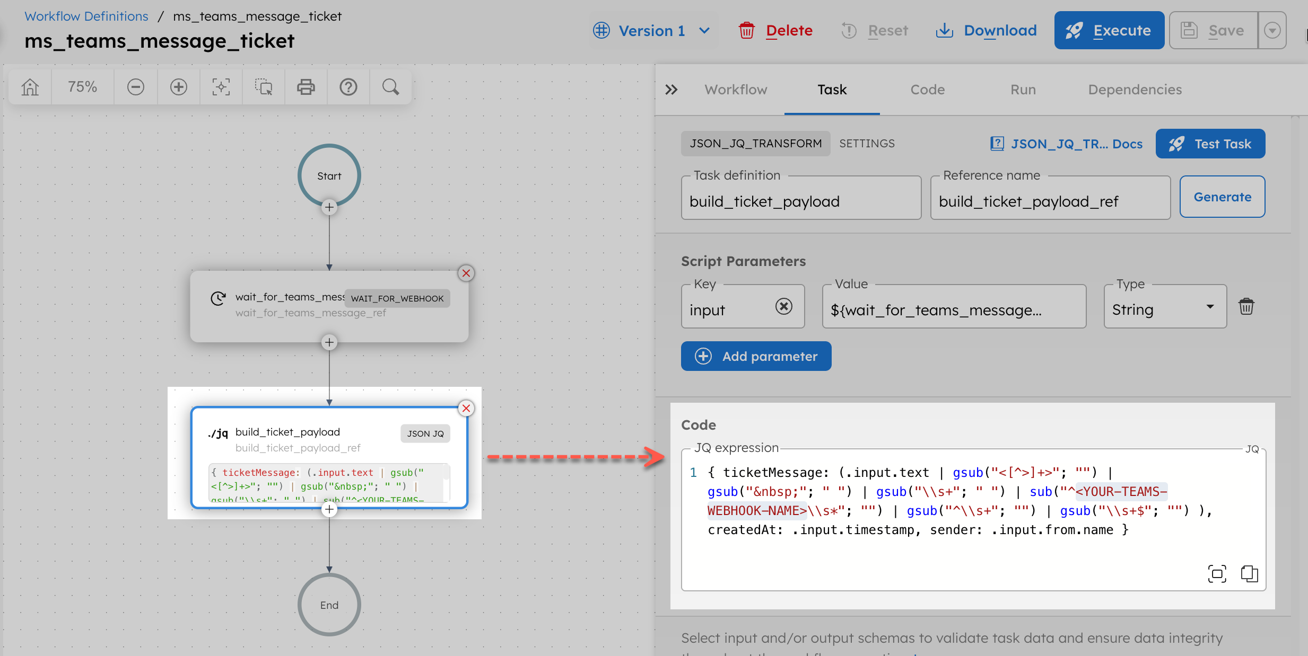Delete the input script parameter

coord(1246,306)
